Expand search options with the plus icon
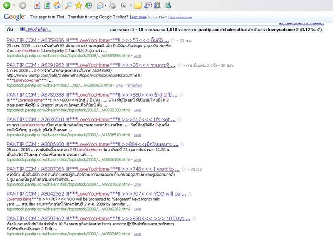This screenshot has width=333, height=237. 22,29
